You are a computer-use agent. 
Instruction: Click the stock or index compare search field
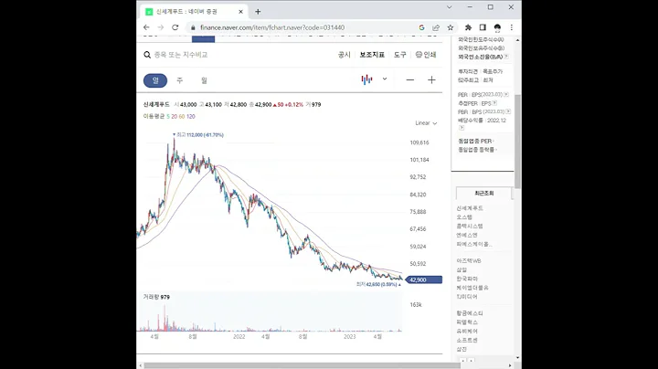tap(181, 55)
